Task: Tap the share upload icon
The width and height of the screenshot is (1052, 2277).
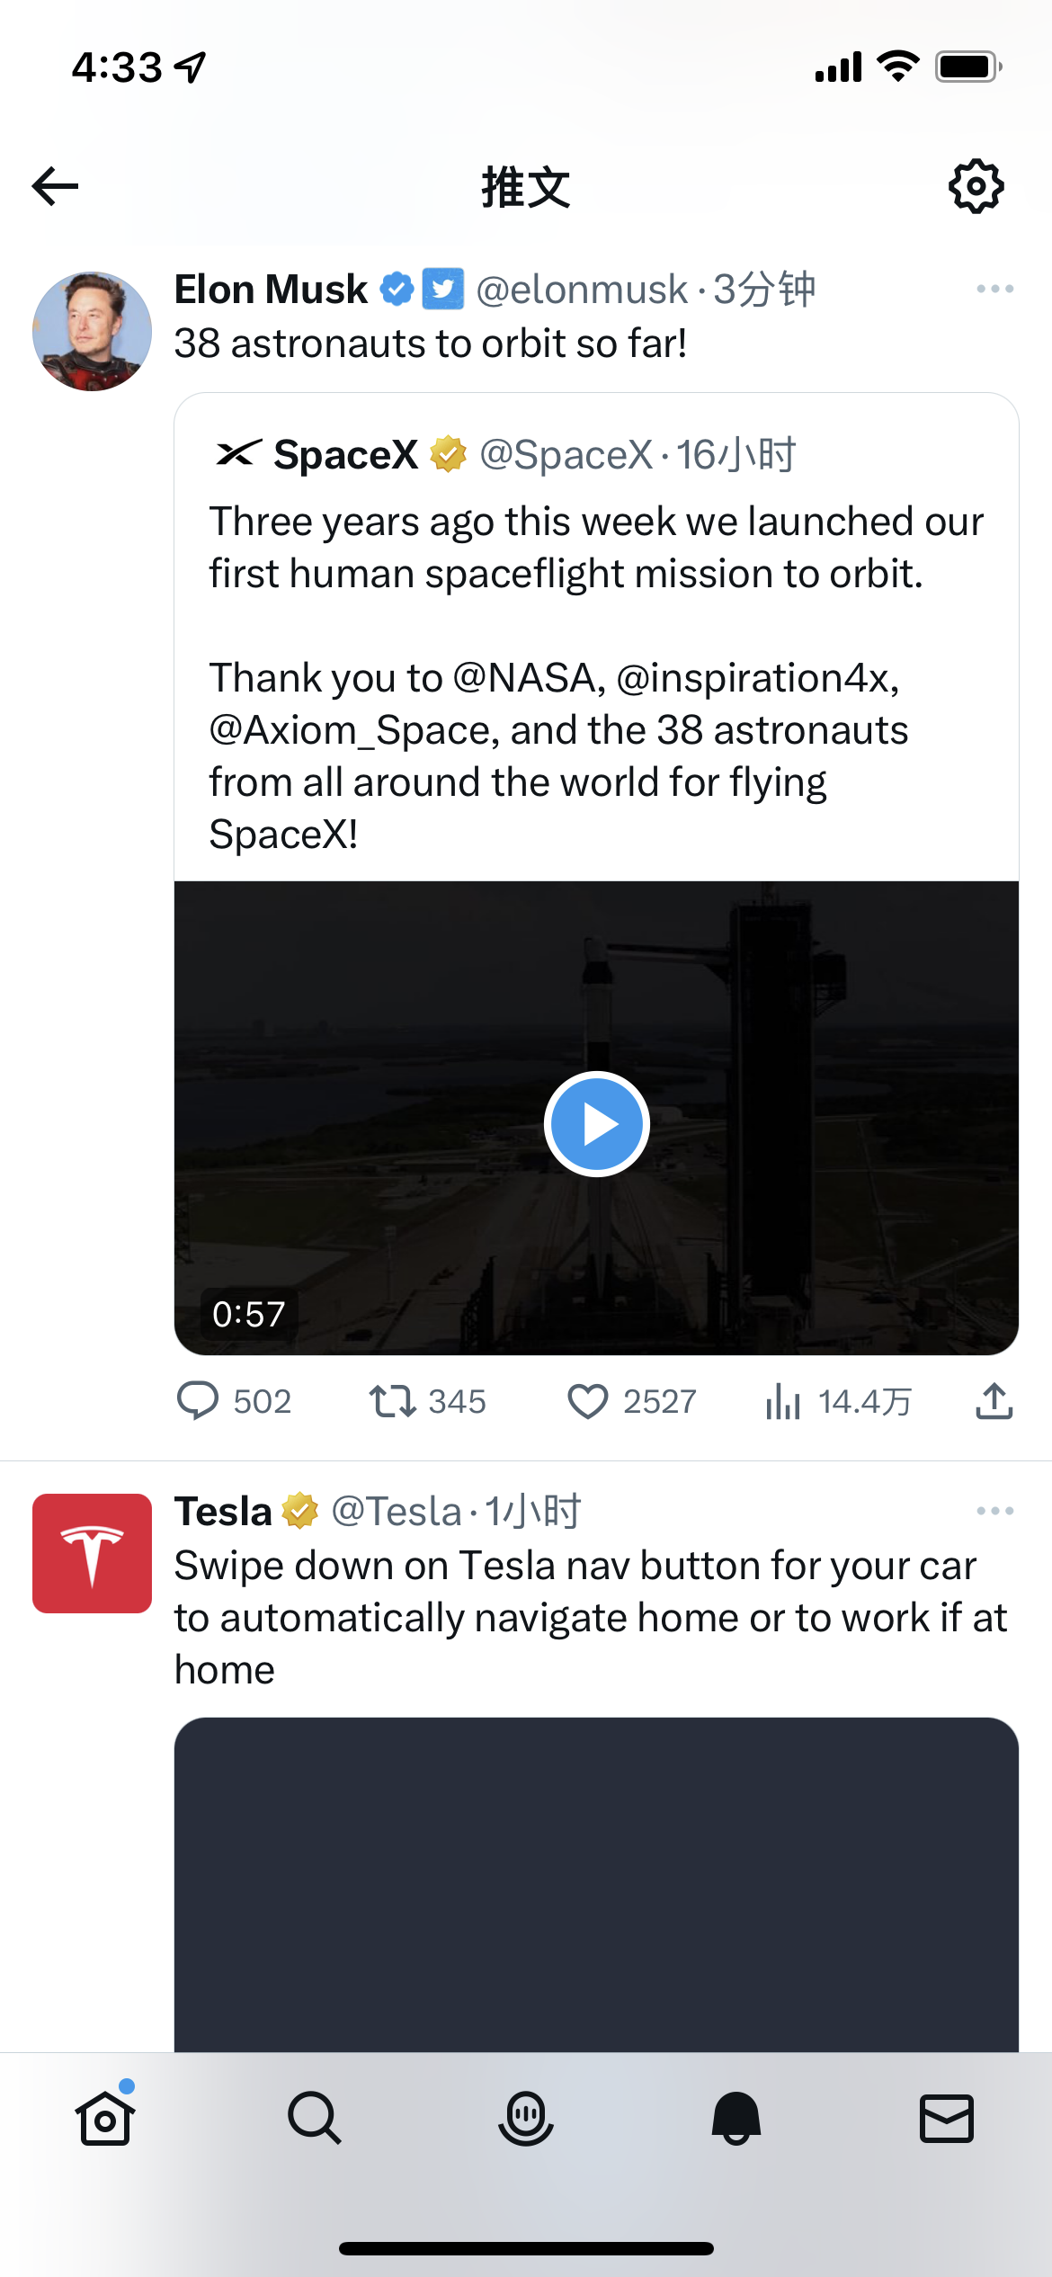Action: click(x=994, y=1400)
